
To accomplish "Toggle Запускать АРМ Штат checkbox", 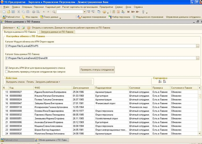I will click(x=7, y=68).
